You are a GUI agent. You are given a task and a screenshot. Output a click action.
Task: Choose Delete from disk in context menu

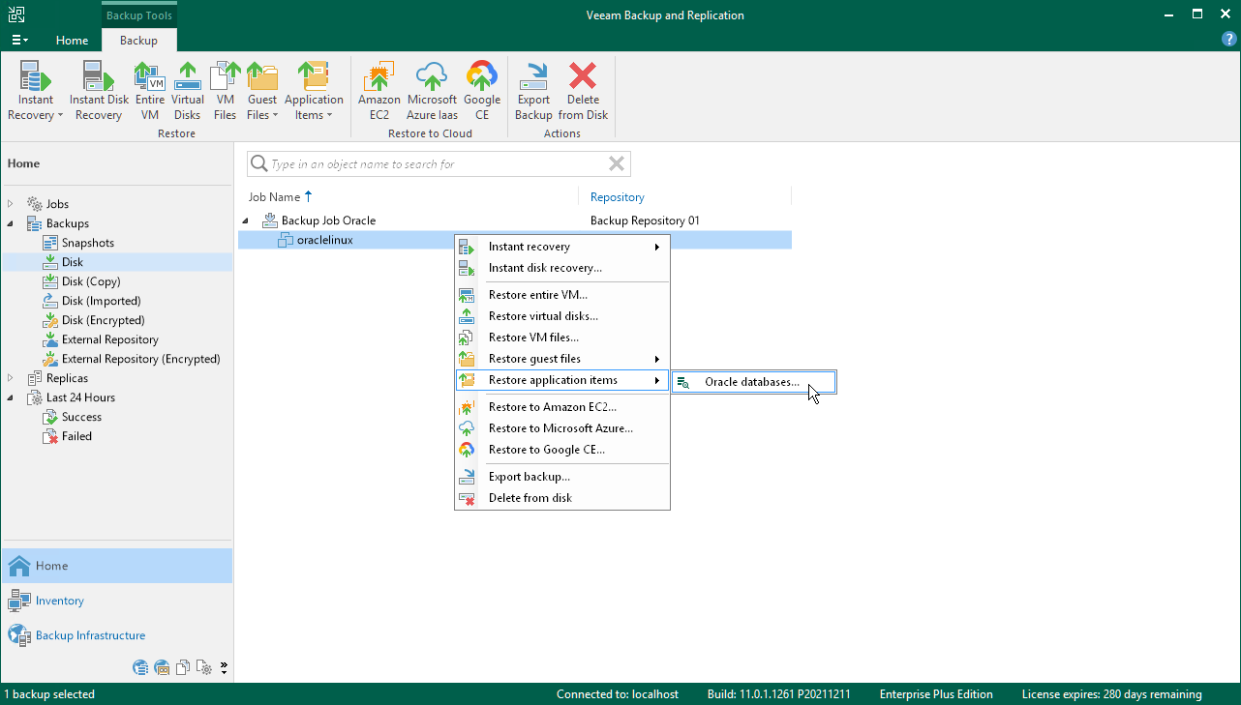tap(562, 498)
